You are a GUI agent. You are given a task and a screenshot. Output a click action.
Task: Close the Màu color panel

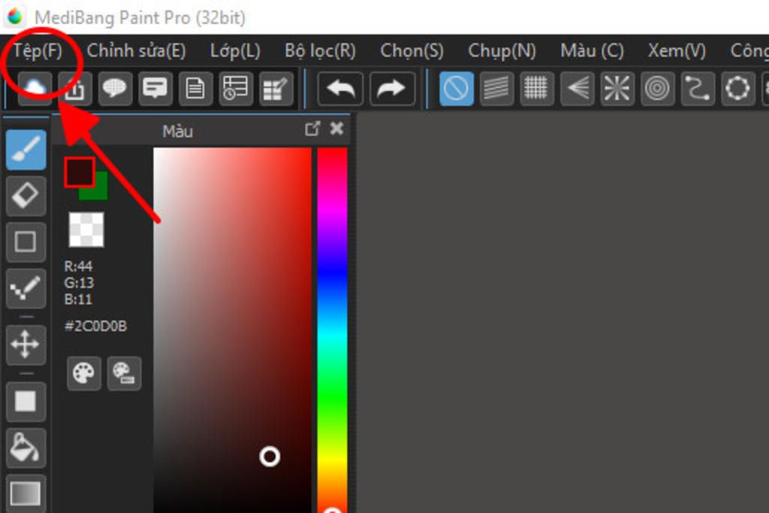[337, 128]
